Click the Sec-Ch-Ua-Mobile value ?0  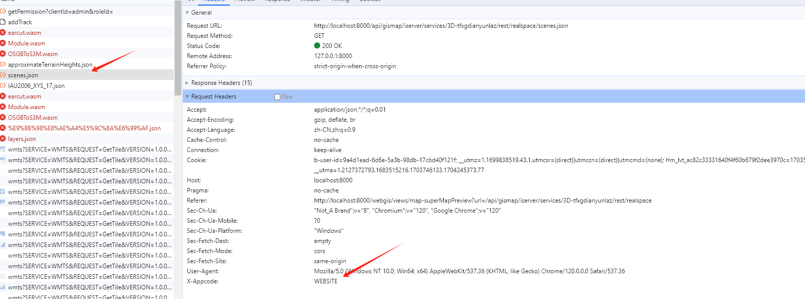(317, 221)
